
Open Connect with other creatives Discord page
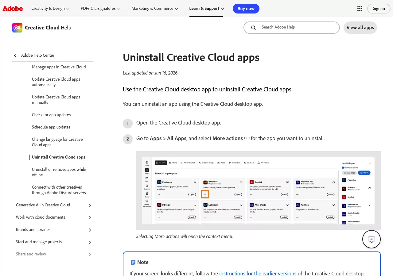pos(59,190)
